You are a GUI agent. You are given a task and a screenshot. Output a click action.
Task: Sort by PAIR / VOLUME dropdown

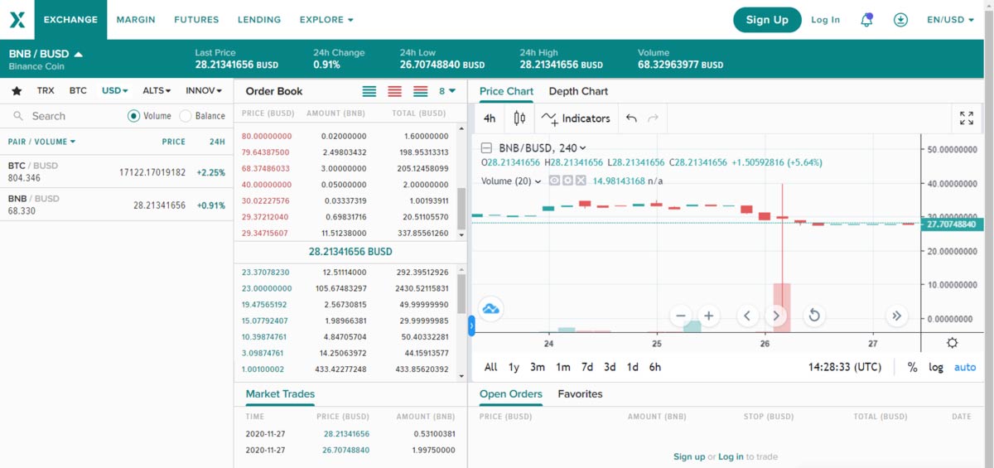click(x=41, y=142)
